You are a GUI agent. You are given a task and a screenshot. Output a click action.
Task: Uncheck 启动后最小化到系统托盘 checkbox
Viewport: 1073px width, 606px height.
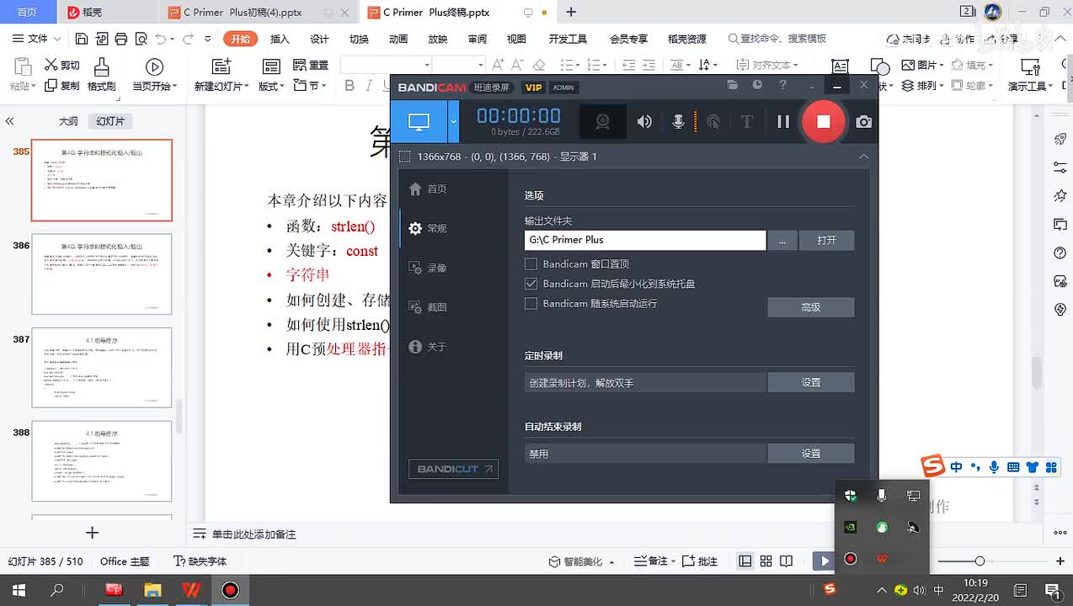click(x=531, y=284)
